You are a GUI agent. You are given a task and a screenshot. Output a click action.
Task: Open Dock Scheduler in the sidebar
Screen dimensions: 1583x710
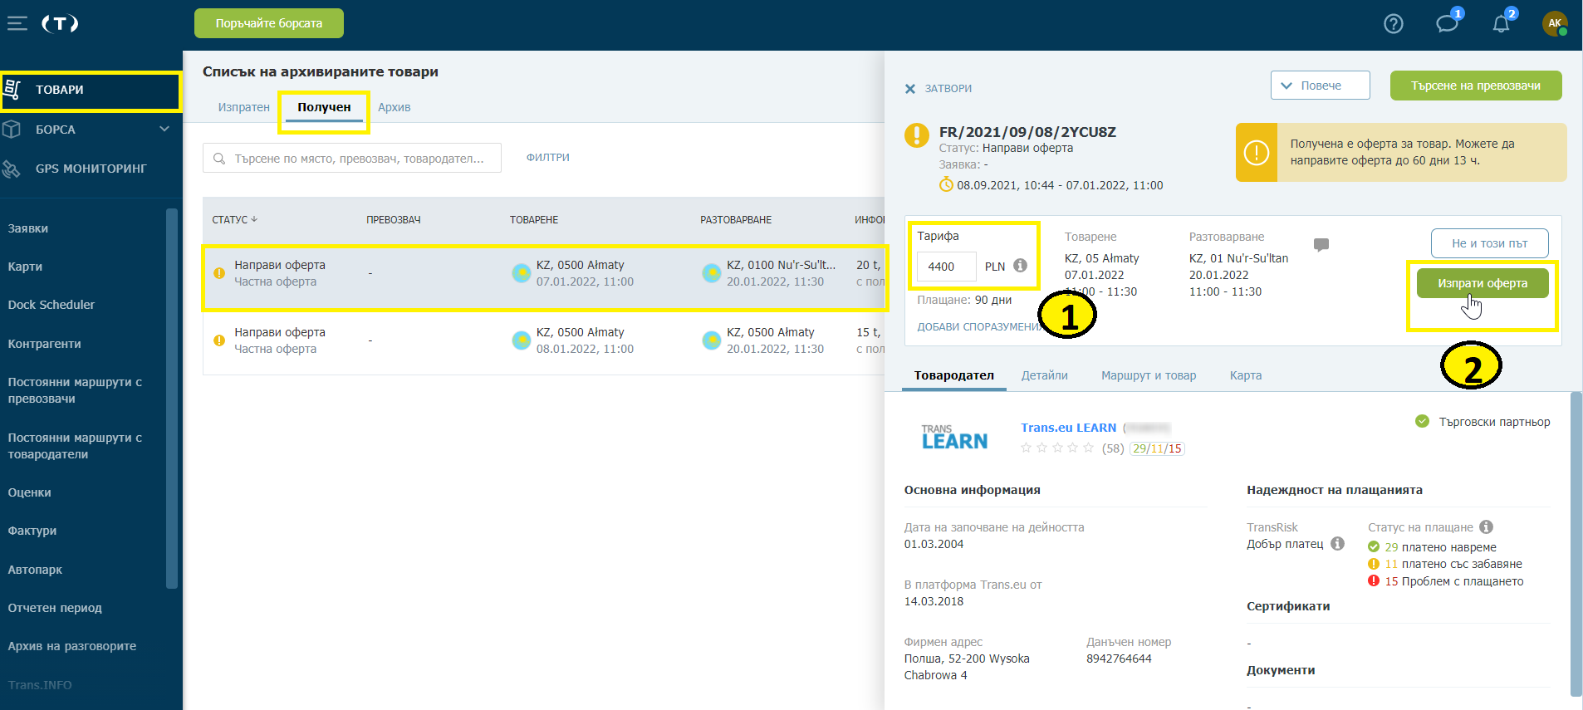pyautogui.click(x=51, y=305)
